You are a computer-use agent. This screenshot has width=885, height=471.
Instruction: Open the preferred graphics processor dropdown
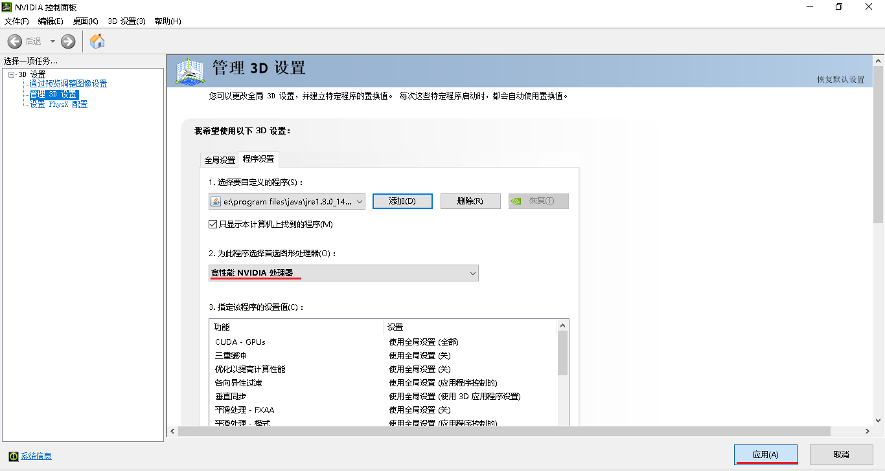(343, 273)
